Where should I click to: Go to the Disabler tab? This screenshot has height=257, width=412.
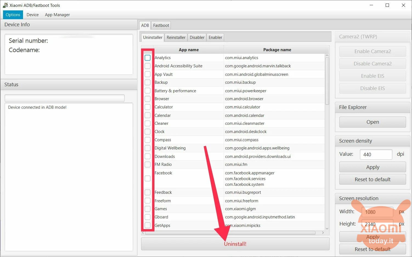coord(197,37)
